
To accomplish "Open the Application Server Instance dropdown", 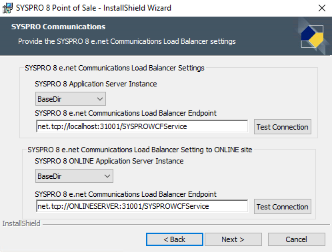I will click(71, 99).
